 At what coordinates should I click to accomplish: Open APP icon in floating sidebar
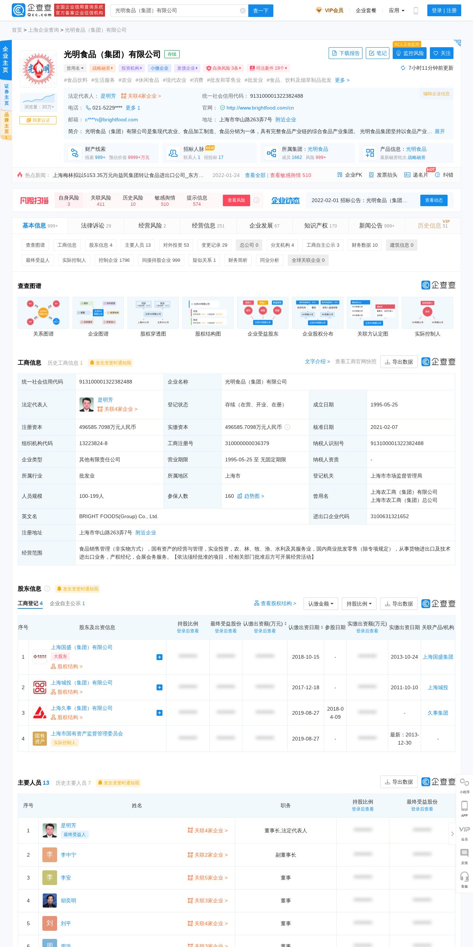click(464, 809)
